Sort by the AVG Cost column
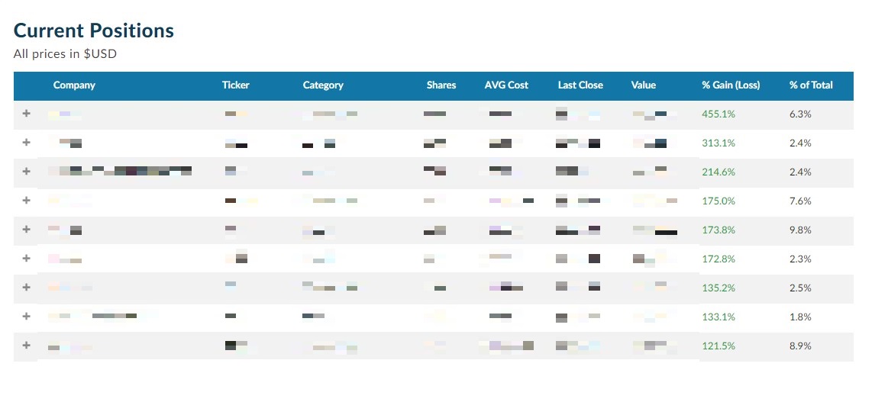888x402 pixels. pyautogui.click(x=506, y=85)
